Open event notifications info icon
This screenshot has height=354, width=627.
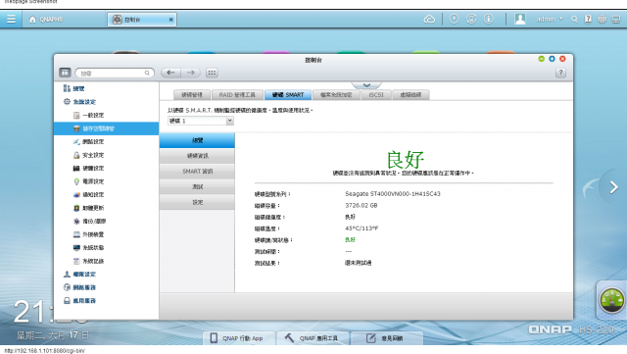[x=489, y=19]
